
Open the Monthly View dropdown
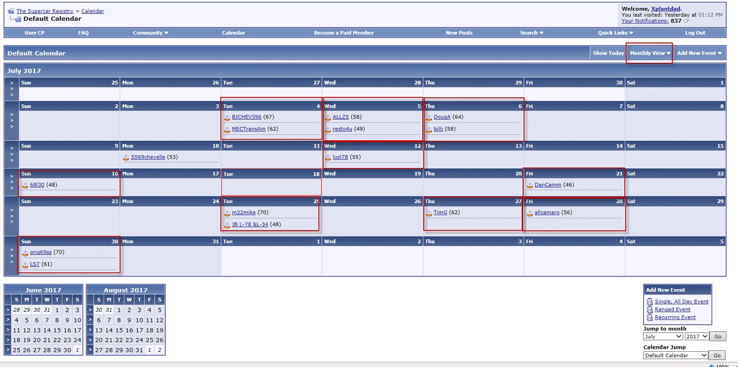[650, 53]
